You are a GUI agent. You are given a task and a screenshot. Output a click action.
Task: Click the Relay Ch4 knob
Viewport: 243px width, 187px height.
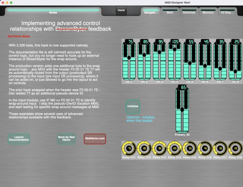pyautogui.click(x=175, y=148)
